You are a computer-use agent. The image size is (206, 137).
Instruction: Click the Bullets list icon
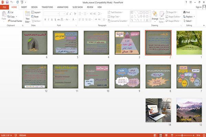point(80,14)
